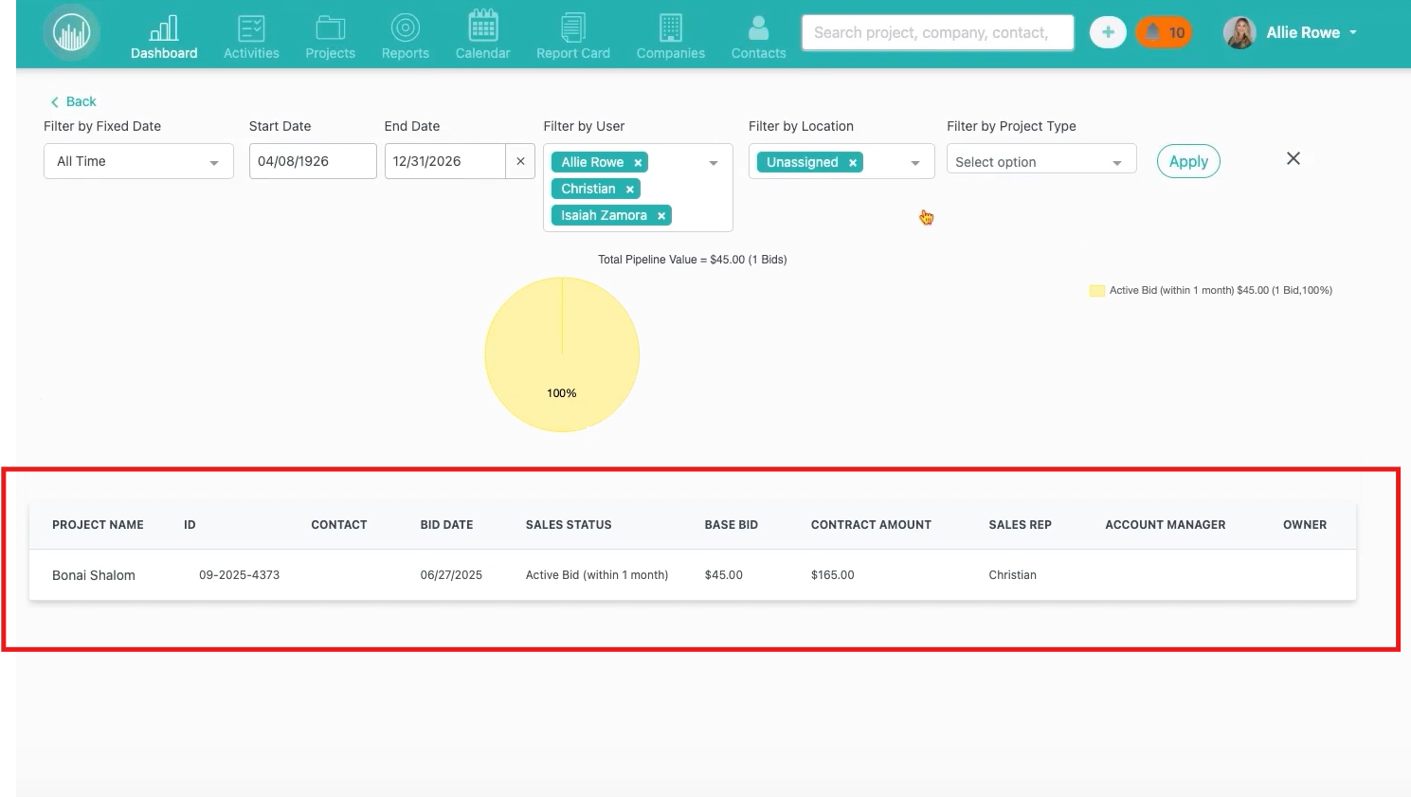Expand Filter by Project Type dropdown

tap(1040, 162)
